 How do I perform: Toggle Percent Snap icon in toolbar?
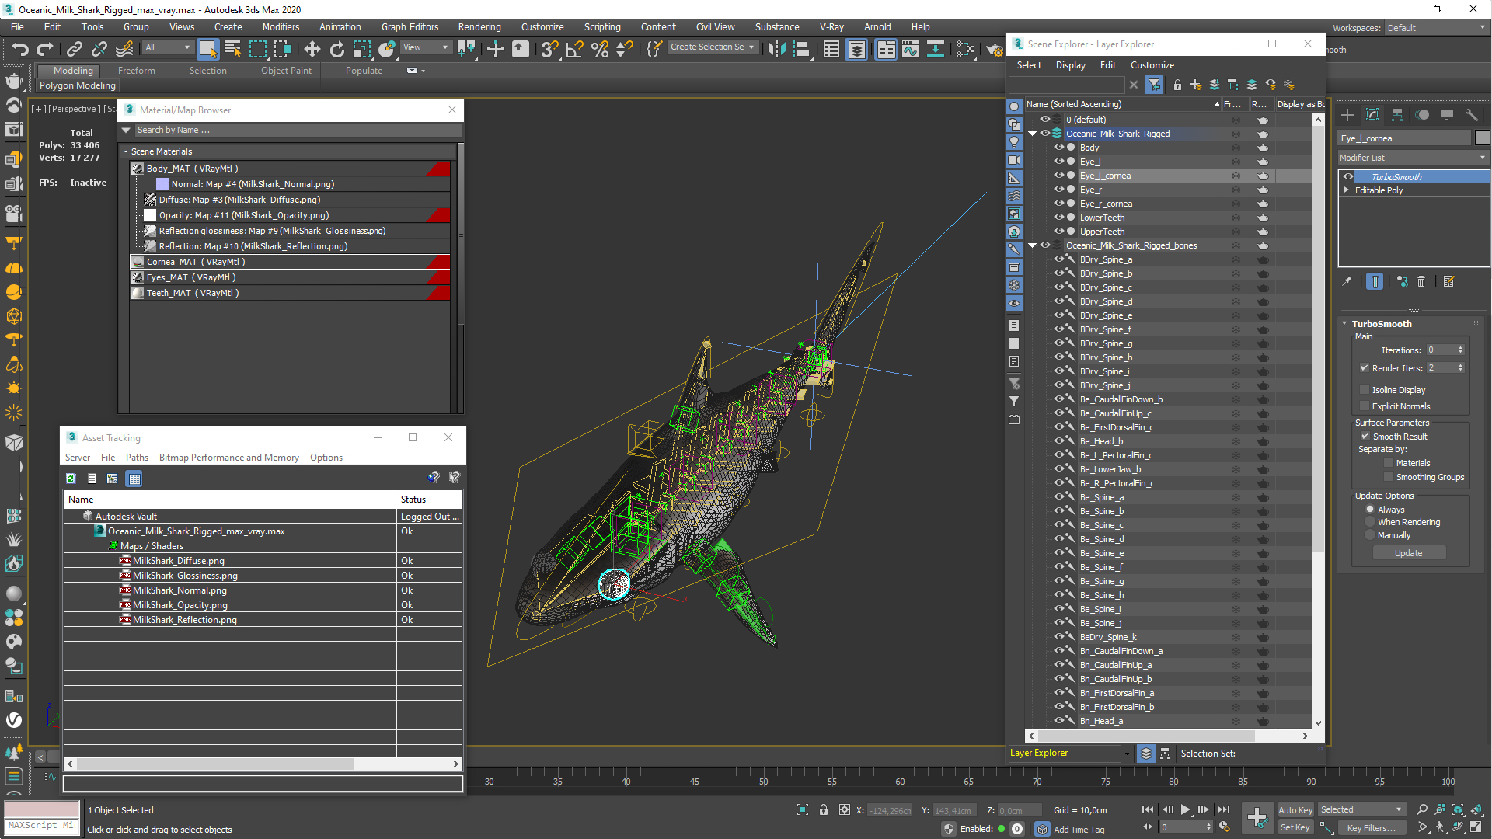coord(599,49)
